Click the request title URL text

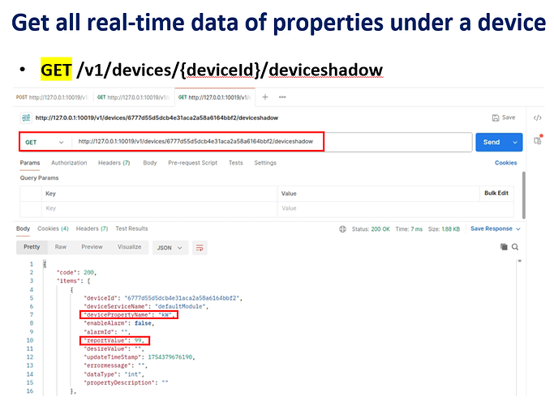[x=157, y=117]
